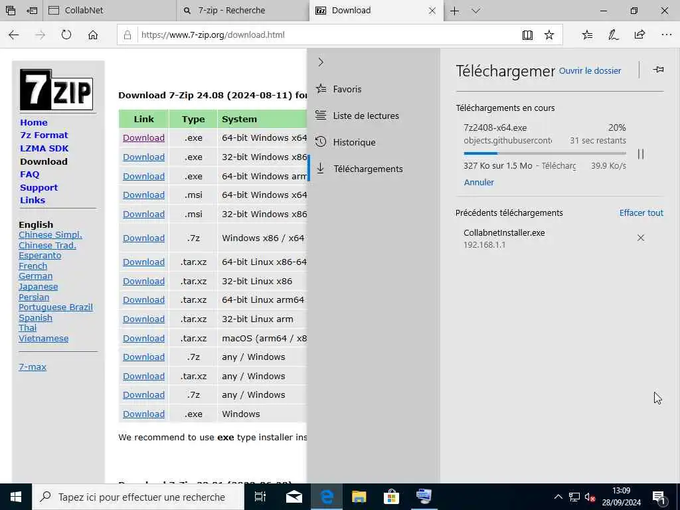The width and height of the screenshot is (680, 510).
Task: Pause the 7z2408-x64.exe download
Action: (x=641, y=154)
